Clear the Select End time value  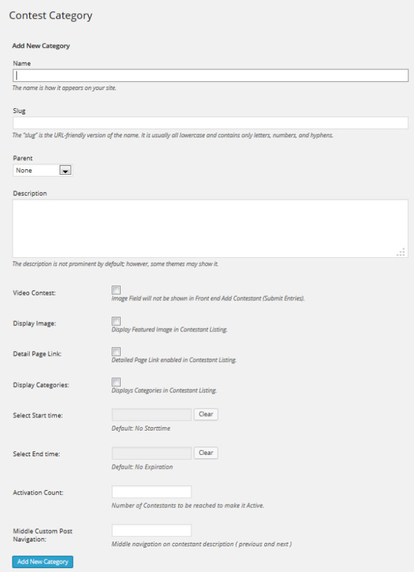coord(206,453)
